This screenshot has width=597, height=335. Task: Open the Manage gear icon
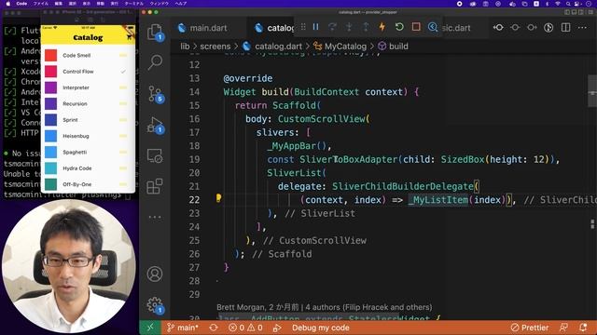(155, 304)
